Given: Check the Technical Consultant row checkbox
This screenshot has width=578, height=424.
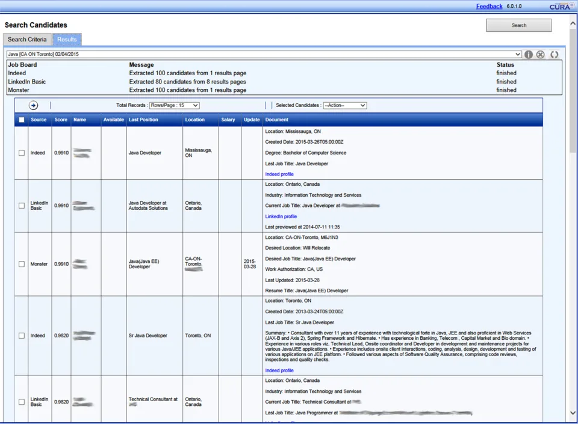Looking at the screenshot, I should pyautogui.click(x=22, y=402).
